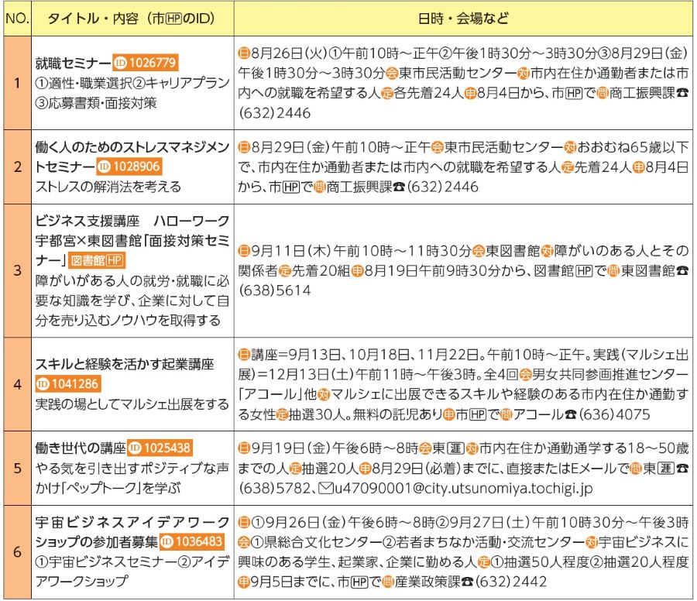697x601 pixels.
Task: Select ③応募書類・面接対策 line
Action: pos(96,103)
